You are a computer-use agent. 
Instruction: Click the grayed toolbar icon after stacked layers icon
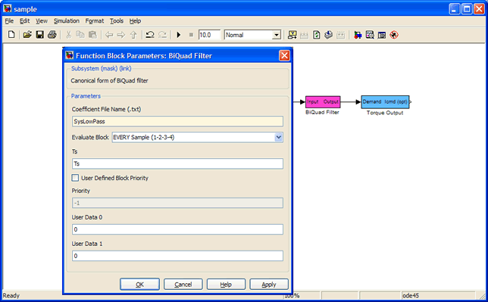tap(341, 35)
